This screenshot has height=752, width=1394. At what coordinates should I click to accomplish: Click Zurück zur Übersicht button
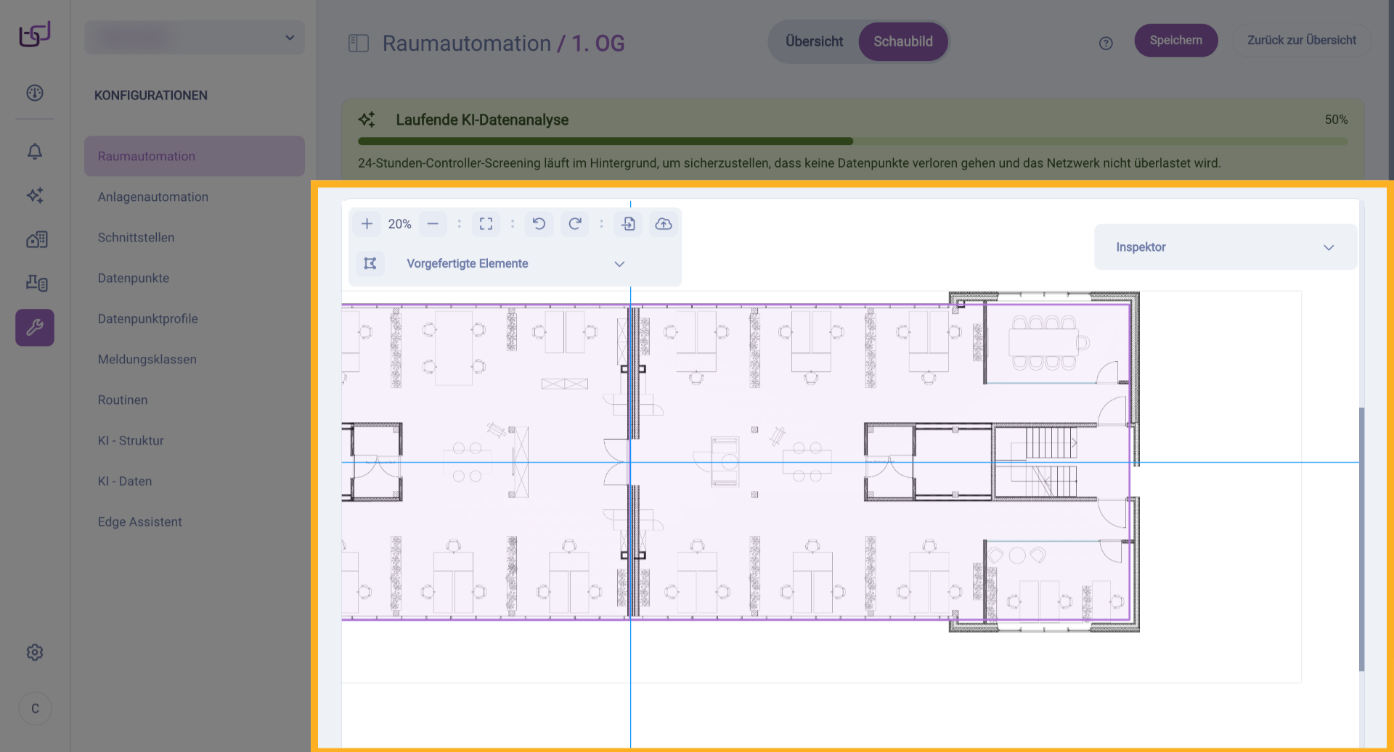point(1301,41)
